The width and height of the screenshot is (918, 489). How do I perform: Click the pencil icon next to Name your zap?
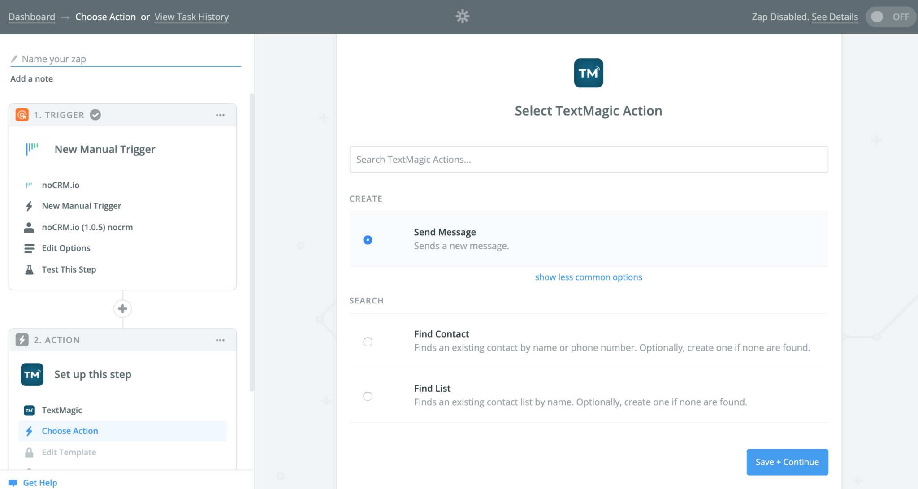click(x=14, y=58)
